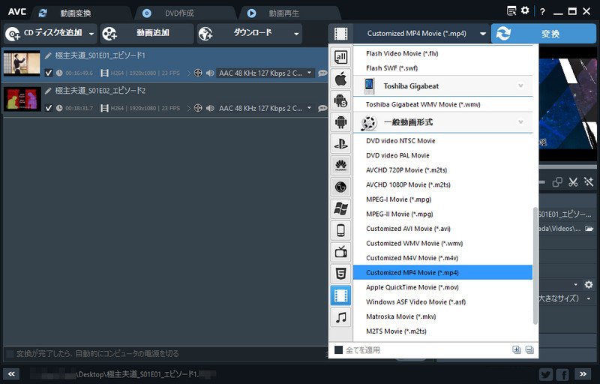Screen dimensions: 600x384
Task: Expand the CD ディスクを追加 dropdown arrow
Action: tap(91, 34)
